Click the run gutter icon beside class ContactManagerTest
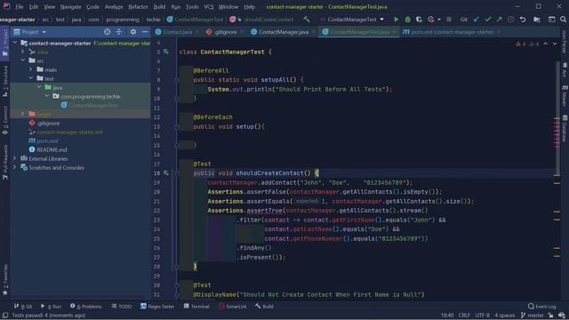569x320 pixels. click(x=166, y=52)
